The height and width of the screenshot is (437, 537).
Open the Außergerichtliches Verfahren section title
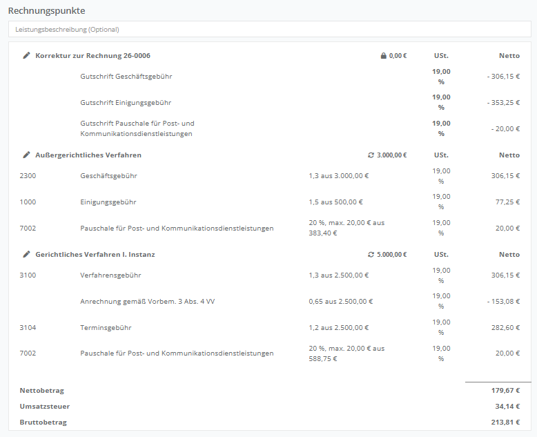tap(88, 155)
